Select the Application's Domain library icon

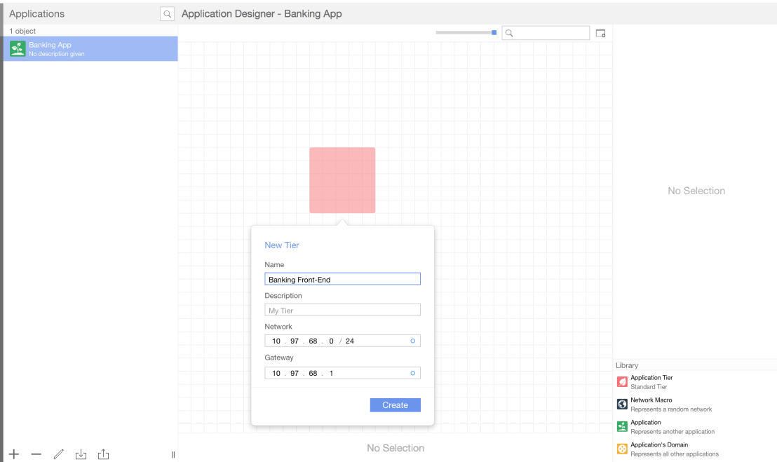[x=622, y=449]
